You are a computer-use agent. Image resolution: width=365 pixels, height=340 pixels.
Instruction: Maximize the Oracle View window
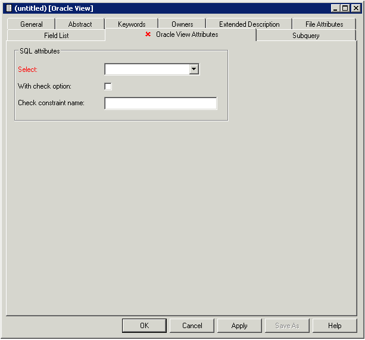345,8
